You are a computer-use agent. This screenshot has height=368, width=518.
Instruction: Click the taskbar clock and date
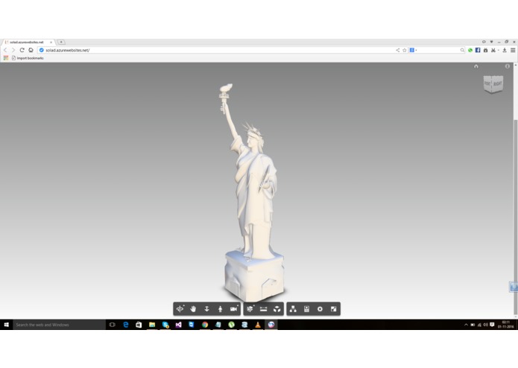tap(506, 325)
